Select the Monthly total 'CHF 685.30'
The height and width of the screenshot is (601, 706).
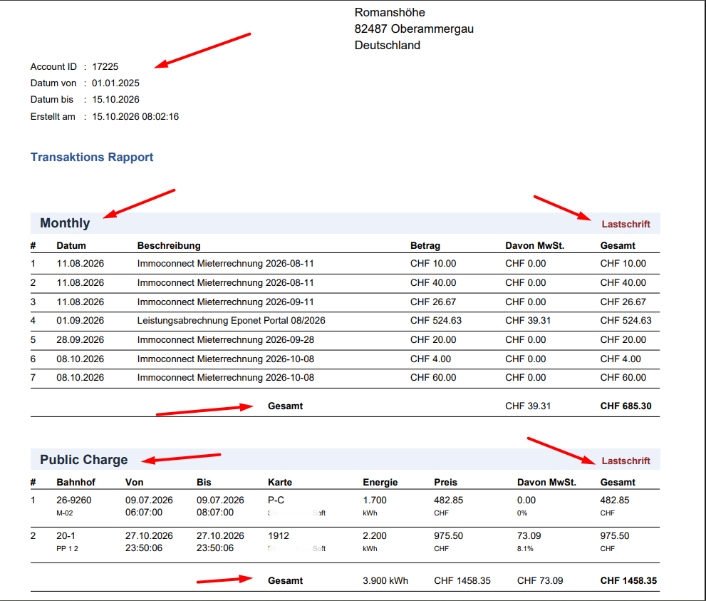[x=626, y=406]
